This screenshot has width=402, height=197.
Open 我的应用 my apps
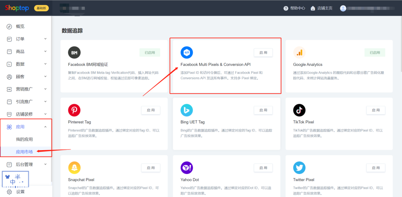click(24, 139)
